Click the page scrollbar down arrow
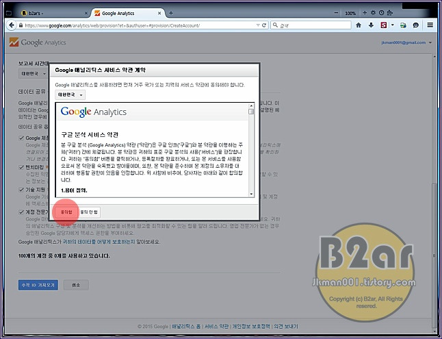442x339 pixels. pos(434,331)
